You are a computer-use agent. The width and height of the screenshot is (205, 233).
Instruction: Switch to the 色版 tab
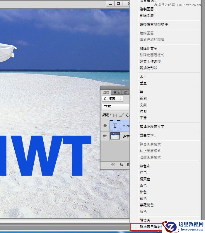[x=116, y=92]
